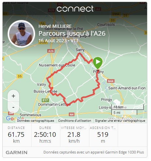Click the map zoom in plus button
Screen dimensions: 151x161
[x=13, y=96]
